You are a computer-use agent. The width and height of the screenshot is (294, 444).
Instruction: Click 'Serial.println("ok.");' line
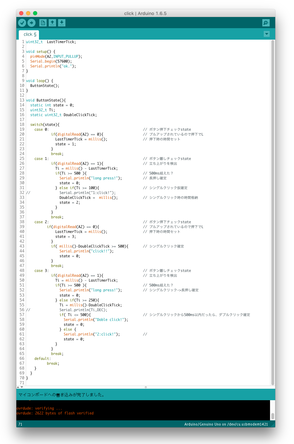coord(53,66)
